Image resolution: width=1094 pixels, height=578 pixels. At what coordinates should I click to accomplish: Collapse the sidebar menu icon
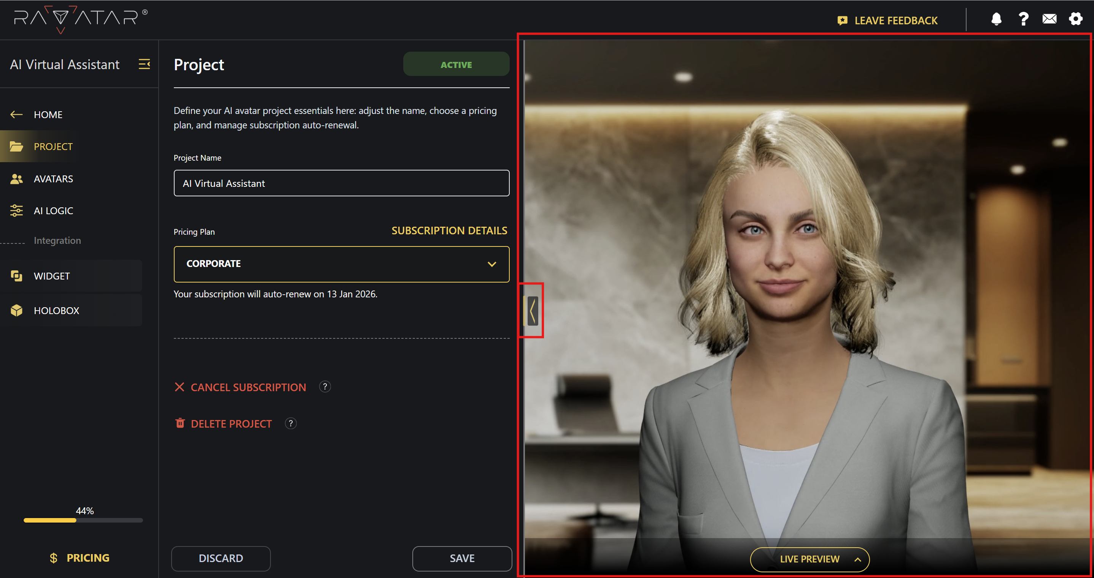pyautogui.click(x=145, y=64)
